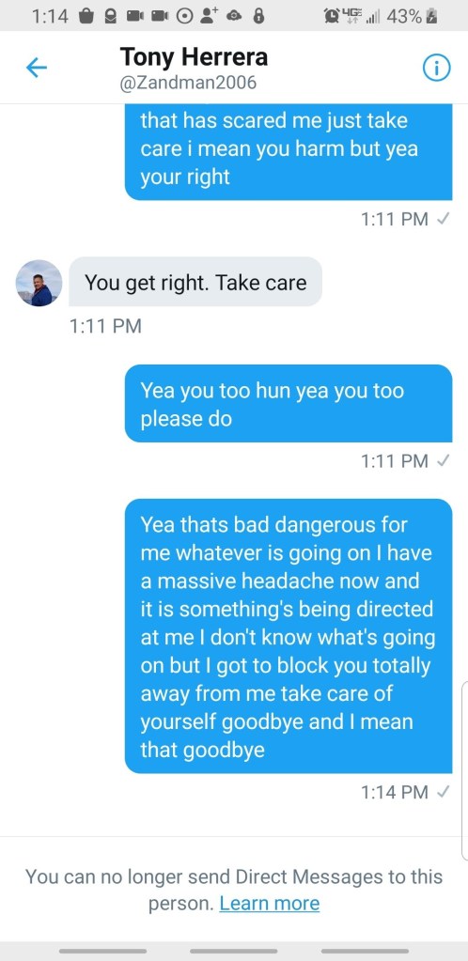Tap the lock notification icon
This screenshot has width=468, height=961.
(259, 17)
